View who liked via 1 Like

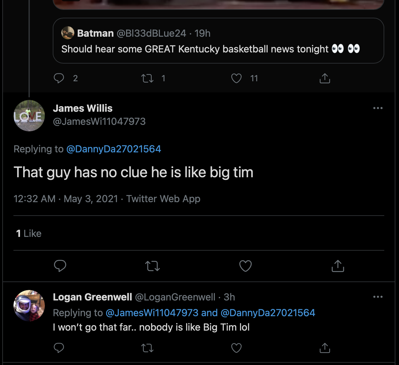click(29, 233)
